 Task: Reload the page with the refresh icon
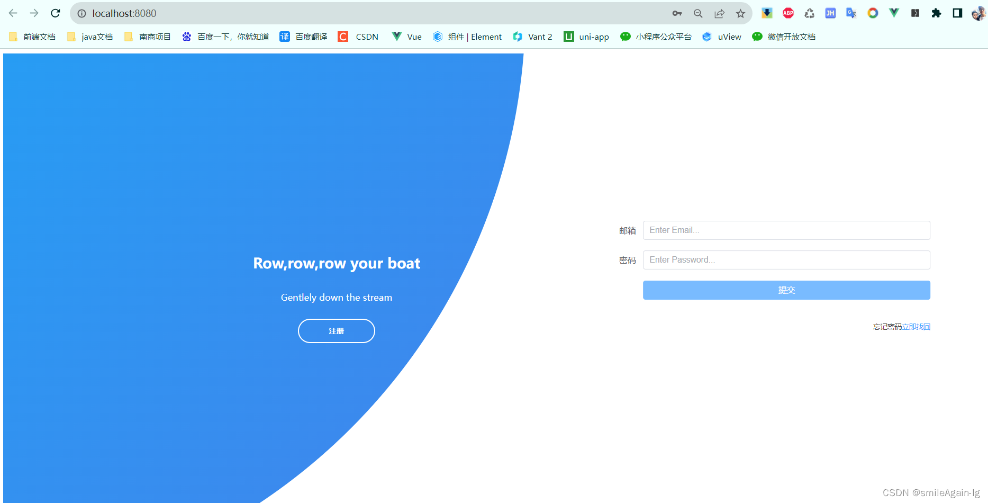tap(56, 13)
